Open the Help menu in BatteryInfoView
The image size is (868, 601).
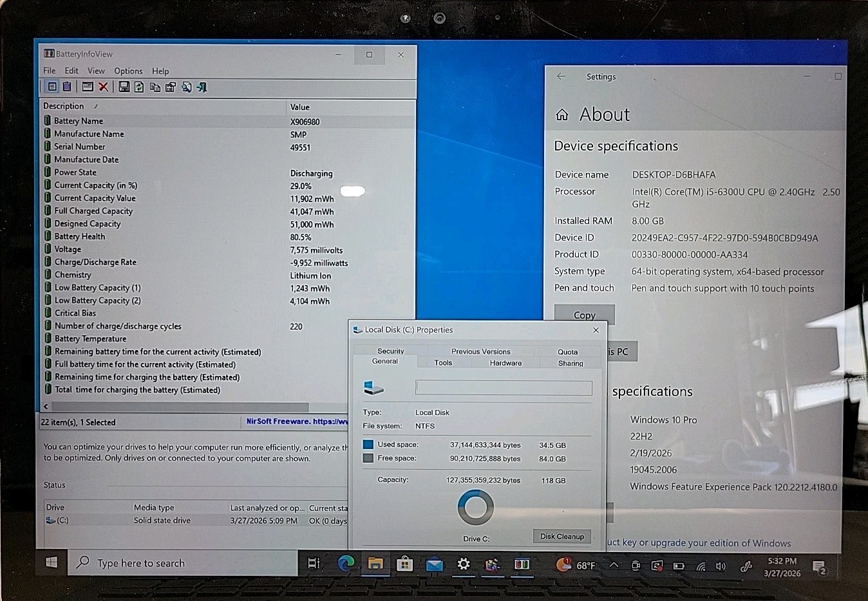(x=160, y=71)
